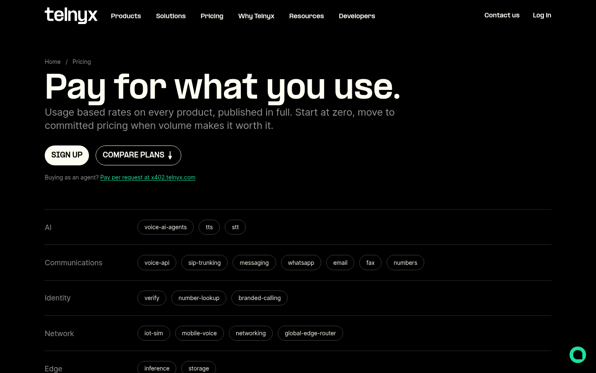The image size is (596, 373).
Task: Open the Products menu
Action: (x=126, y=16)
